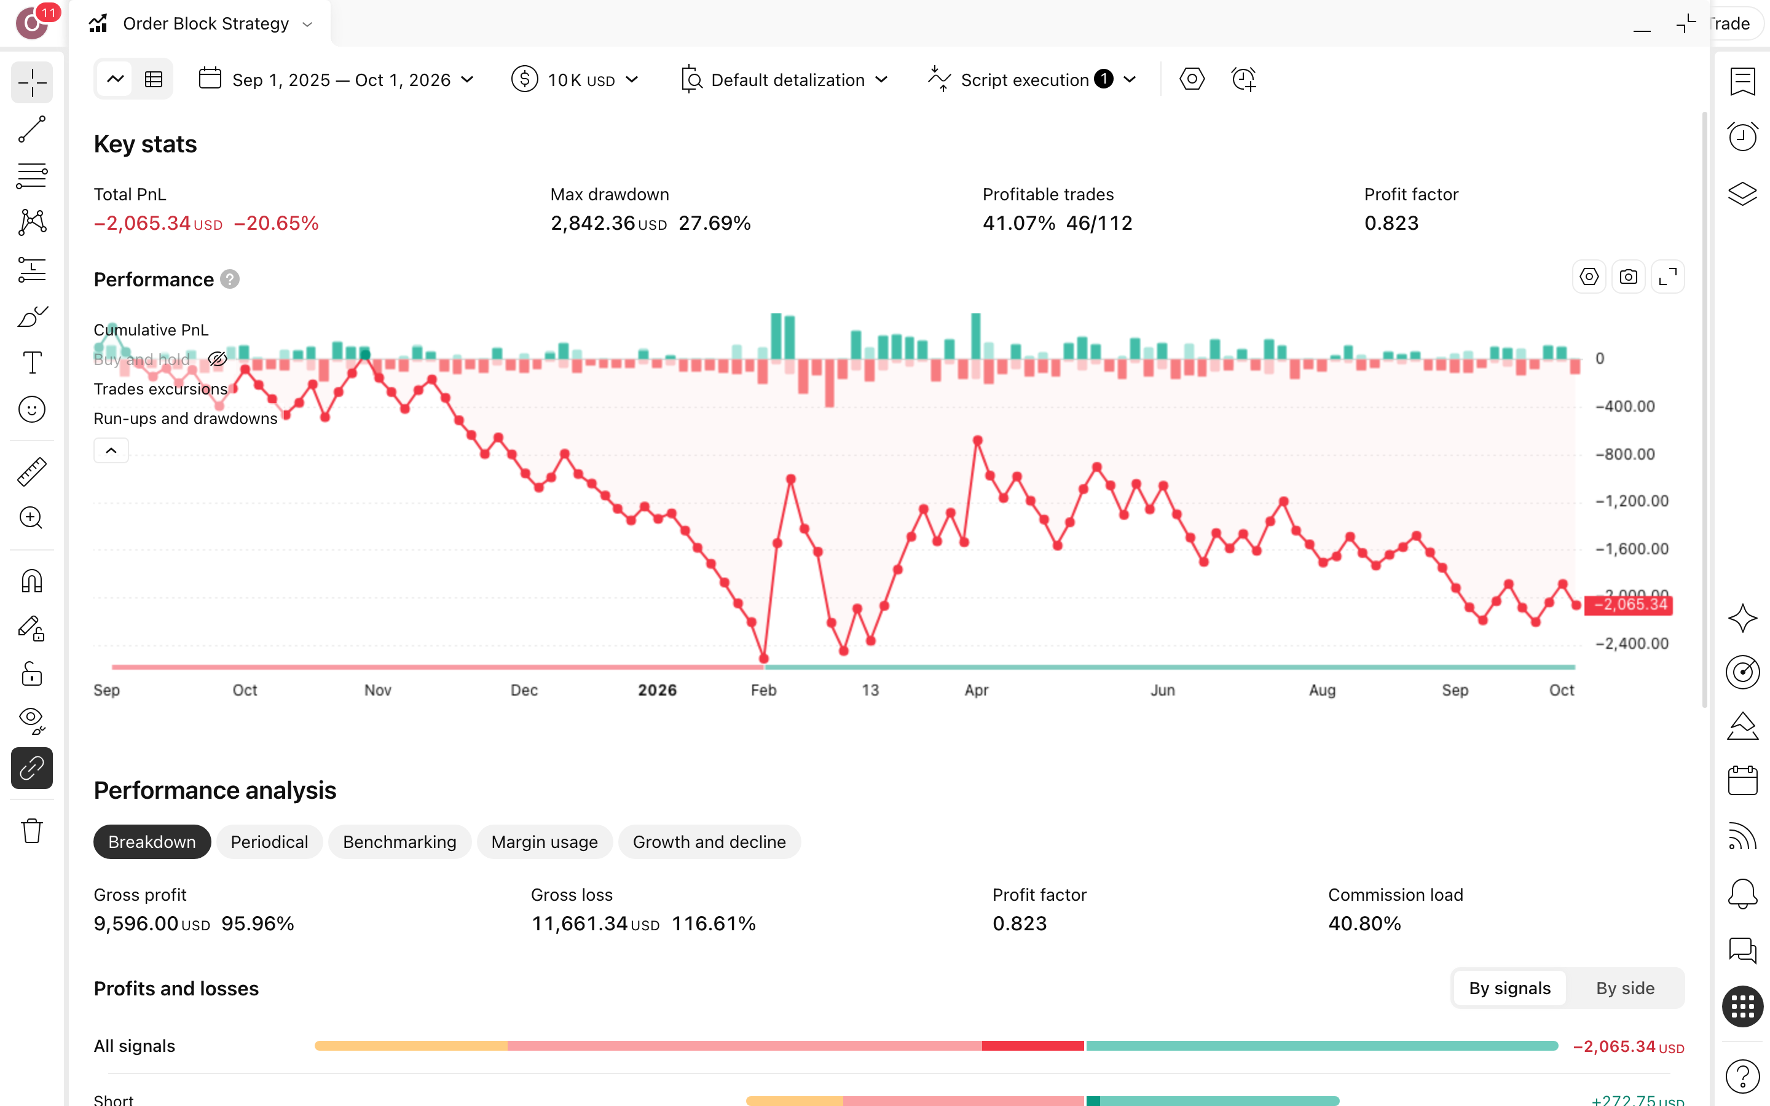The width and height of the screenshot is (1770, 1106).
Task: Open the emoji stickers tool
Action: (32, 410)
